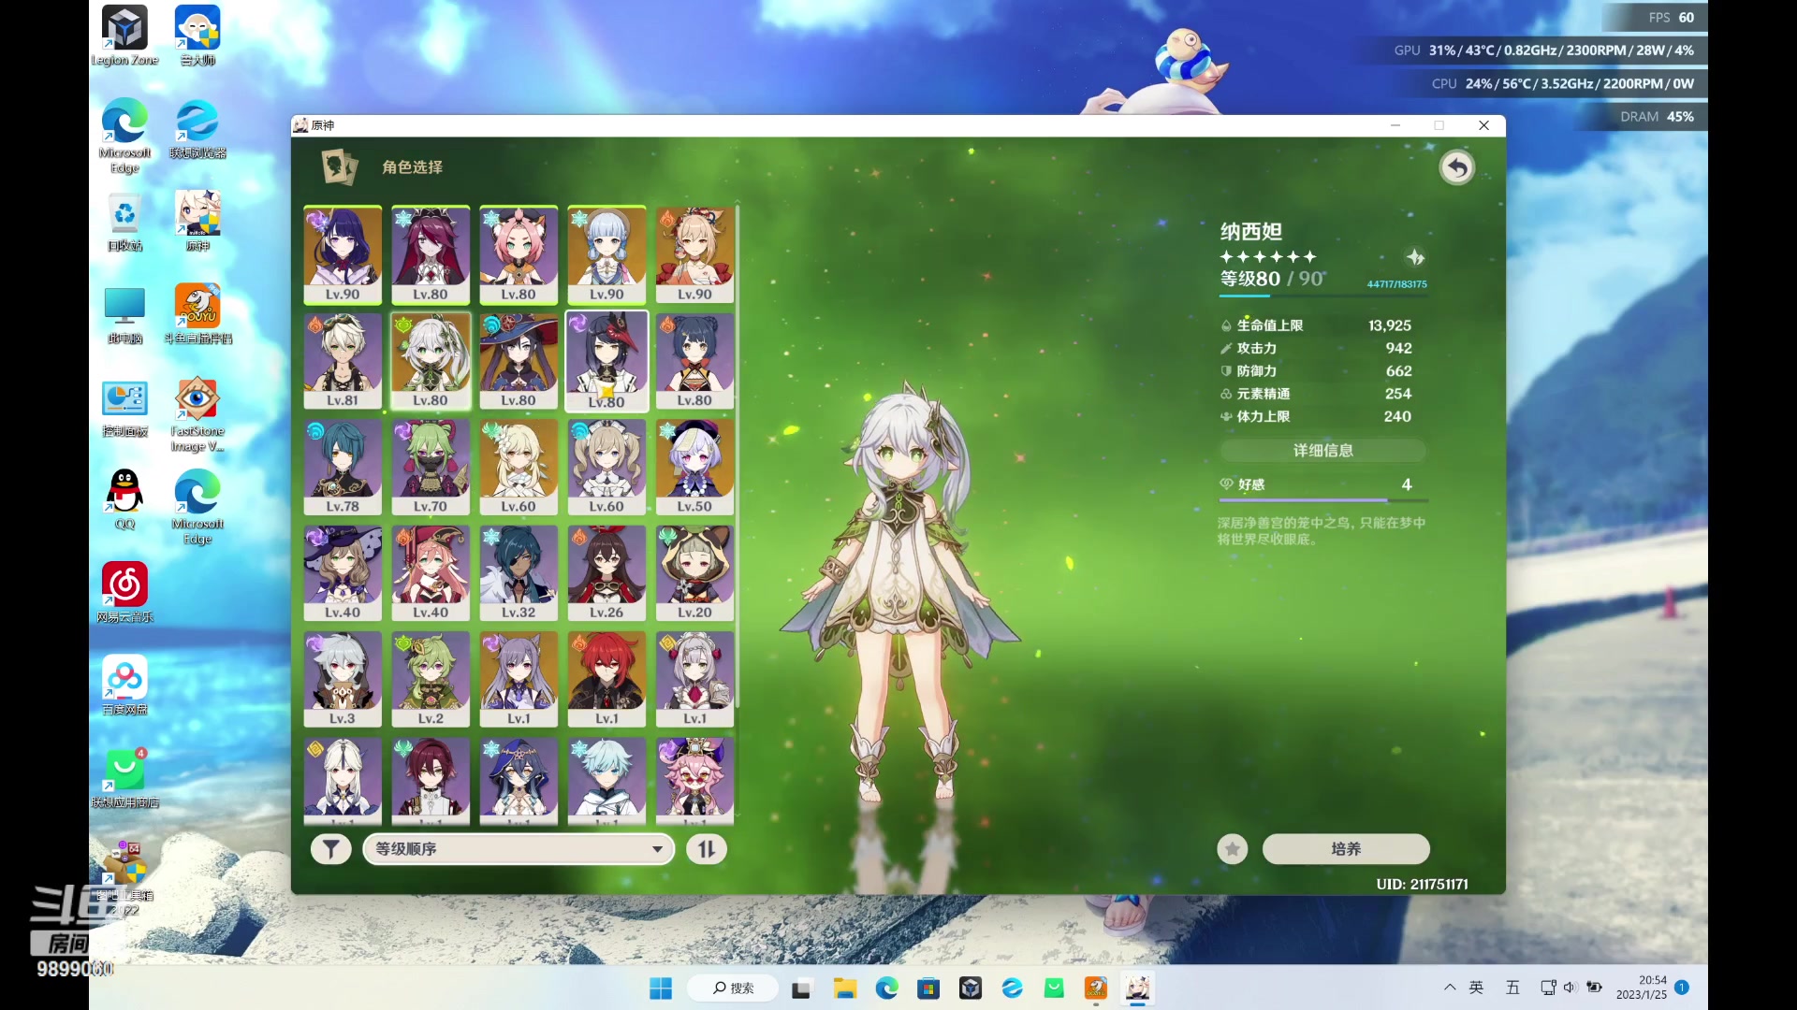Open the 等级顺序 sort dropdown
The width and height of the screenshot is (1797, 1010).
tap(519, 849)
